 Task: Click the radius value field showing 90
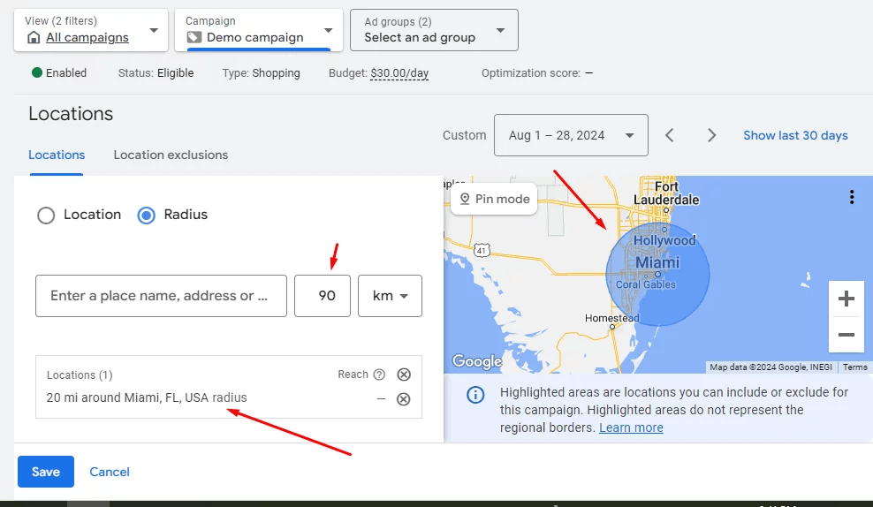323,296
